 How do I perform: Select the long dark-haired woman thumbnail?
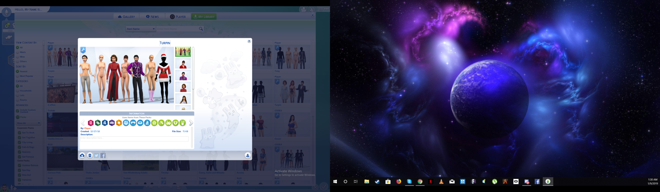pyautogui.click(x=183, y=99)
